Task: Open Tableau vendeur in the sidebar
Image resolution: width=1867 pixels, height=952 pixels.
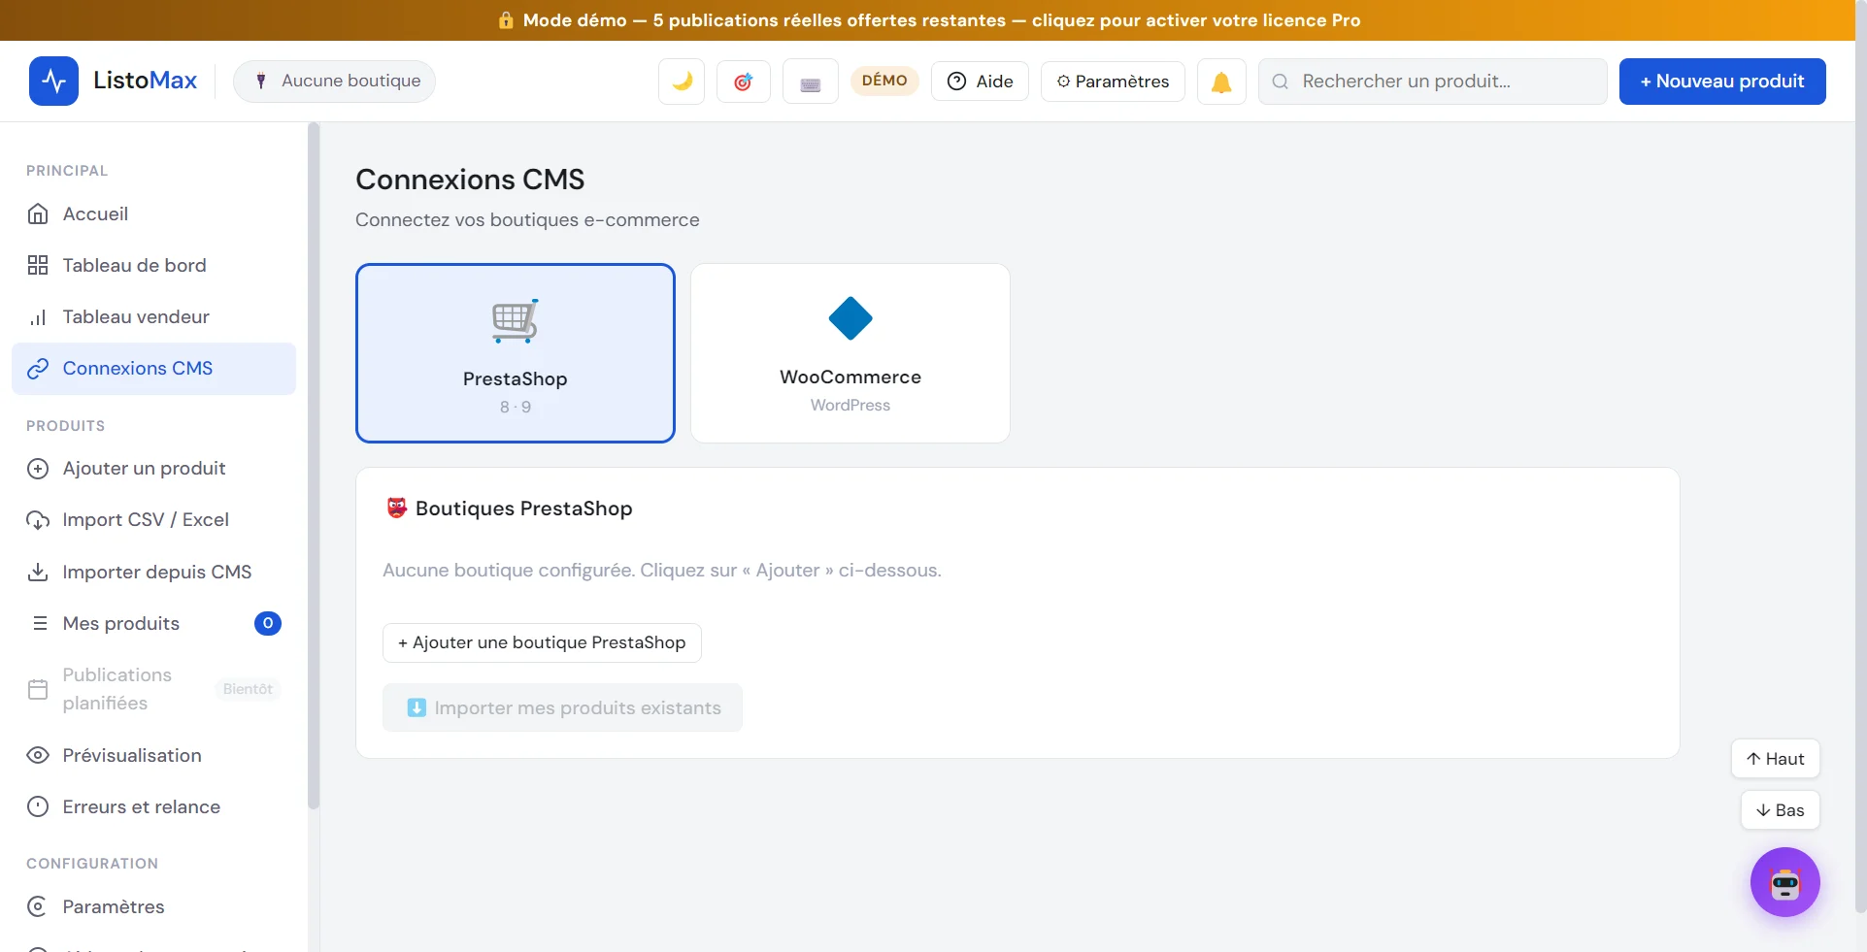Action: click(x=154, y=316)
